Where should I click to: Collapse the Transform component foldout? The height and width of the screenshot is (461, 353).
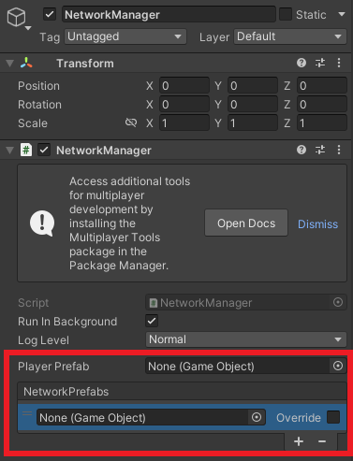10,64
